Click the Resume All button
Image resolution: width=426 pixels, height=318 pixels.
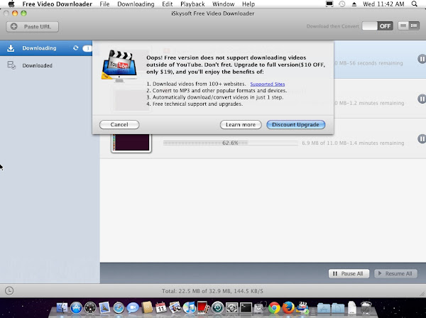(x=395, y=273)
